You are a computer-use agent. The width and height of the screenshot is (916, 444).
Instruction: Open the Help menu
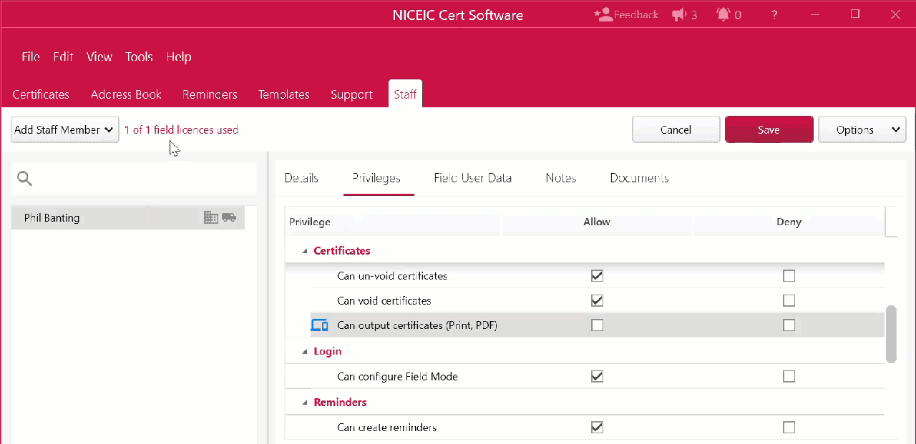(179, 56)
